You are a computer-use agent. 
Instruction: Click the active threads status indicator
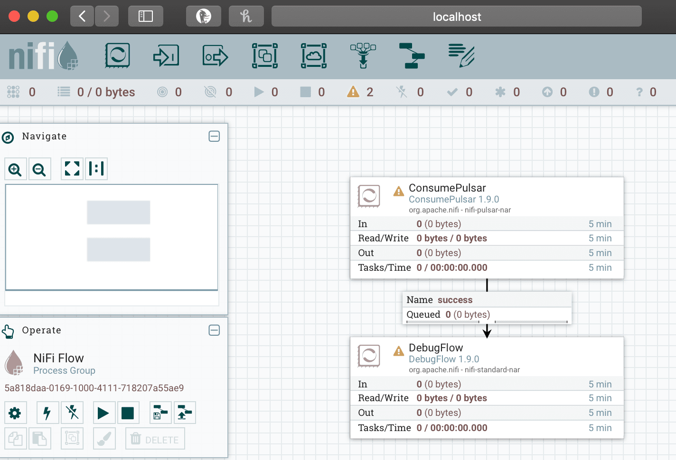click(21, 92)
